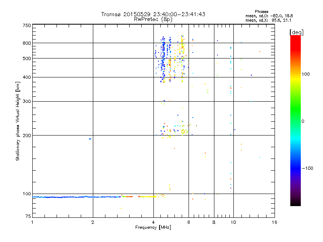The width and height of the screenshot is (323, 242).
Task: Click the 300 tick on height axis
Action: [27, 101]
